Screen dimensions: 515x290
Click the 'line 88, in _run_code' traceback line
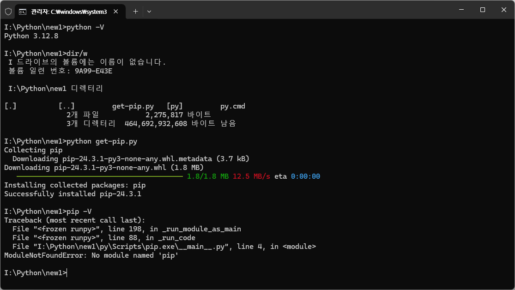point(104,238)
